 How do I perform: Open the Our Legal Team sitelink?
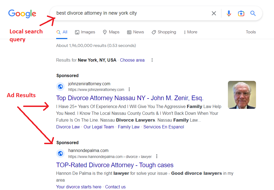(99, 127)
